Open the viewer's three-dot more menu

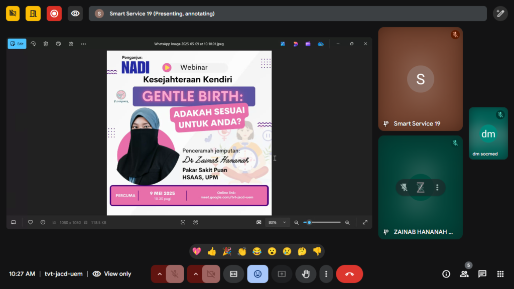[x=84, y=44]
